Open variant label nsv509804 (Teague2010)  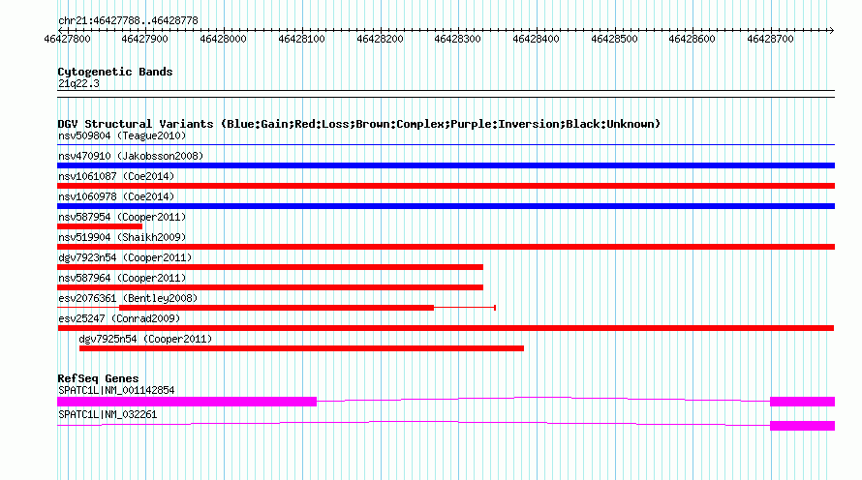(x=122, y=135)
